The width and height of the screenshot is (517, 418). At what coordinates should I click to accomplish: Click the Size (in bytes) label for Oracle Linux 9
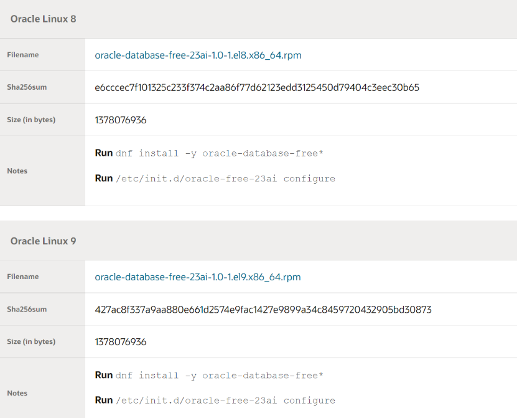click(31, 342)
